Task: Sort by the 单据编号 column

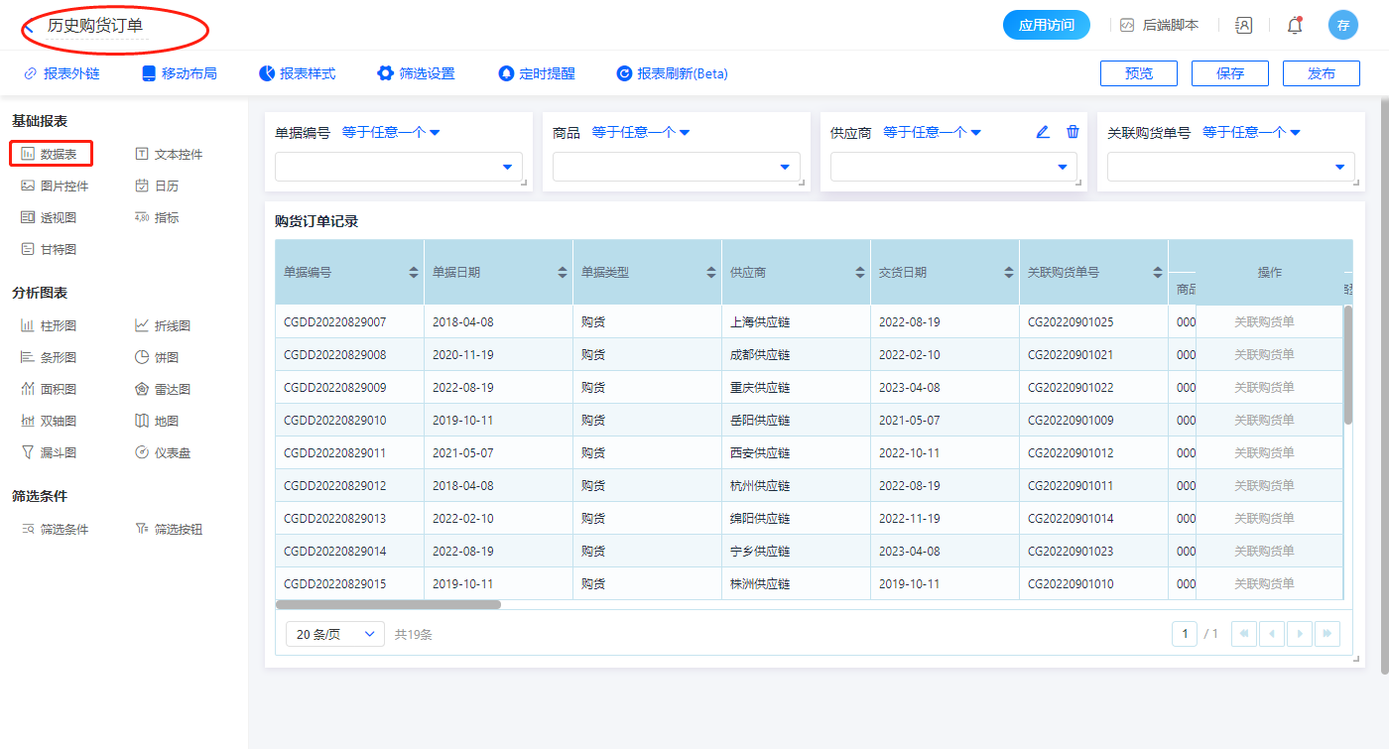Action: pos(414,272)
